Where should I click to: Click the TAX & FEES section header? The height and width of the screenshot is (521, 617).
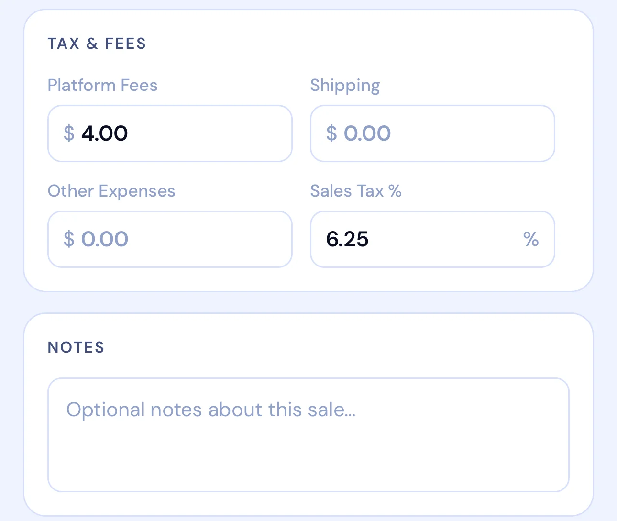click(97, 44)
